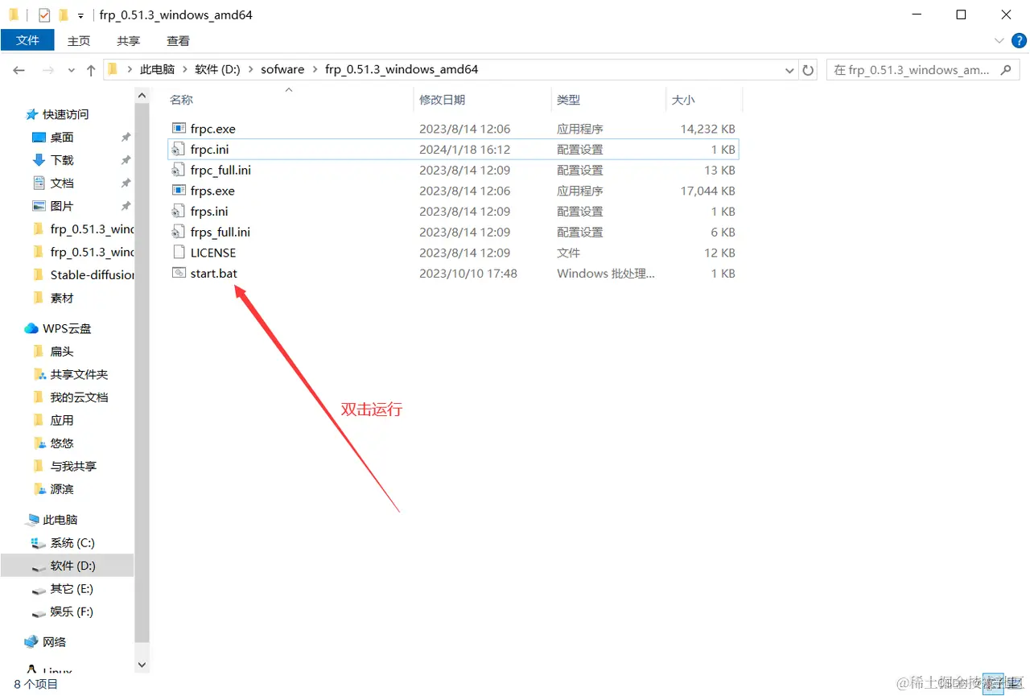Open breadcrumb chevron before 此电脑
This screenshot has height=696, width=1030.
coord(130,70)
